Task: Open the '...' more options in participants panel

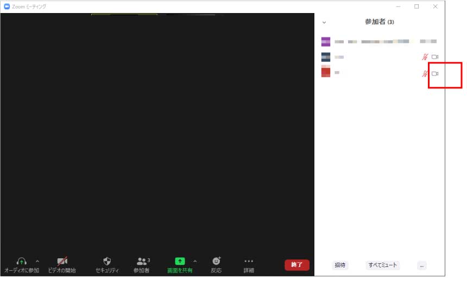Action: click(x=422, y=265)
